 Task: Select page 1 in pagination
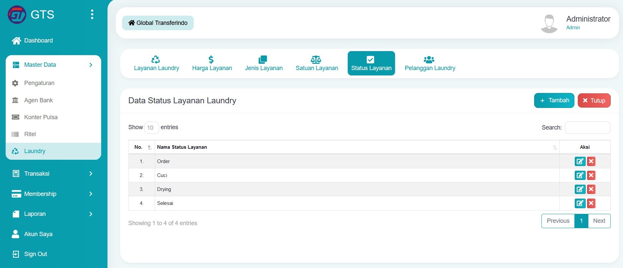581,221
